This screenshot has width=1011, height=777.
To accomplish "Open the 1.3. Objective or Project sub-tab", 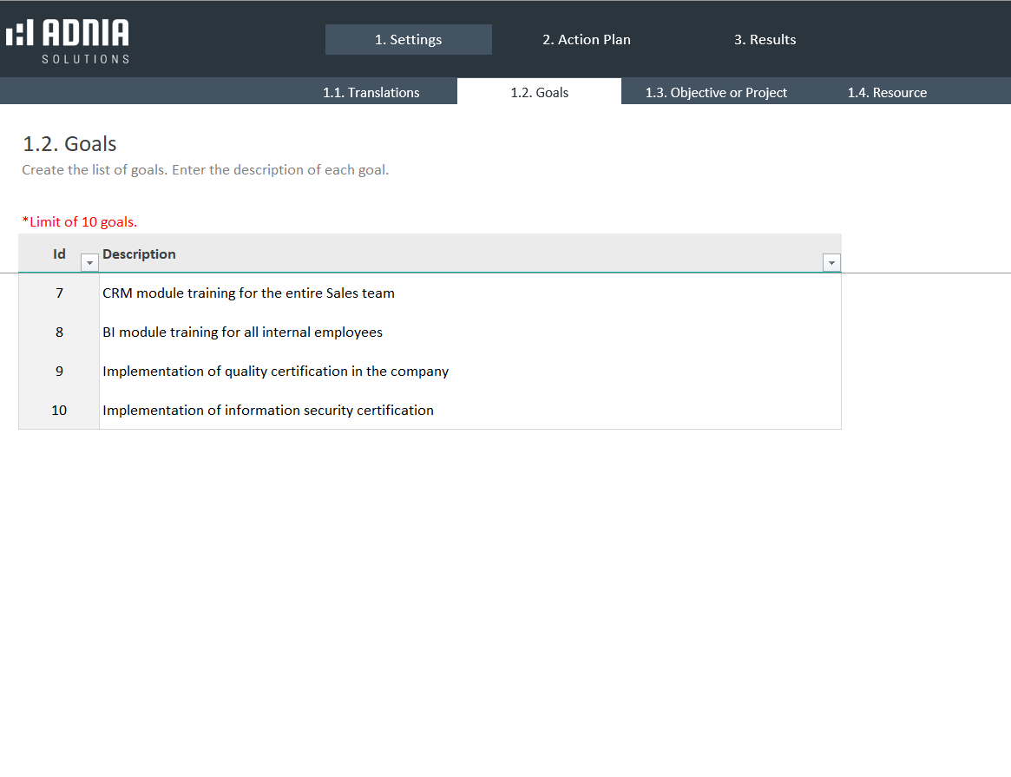I will point(716,93).
